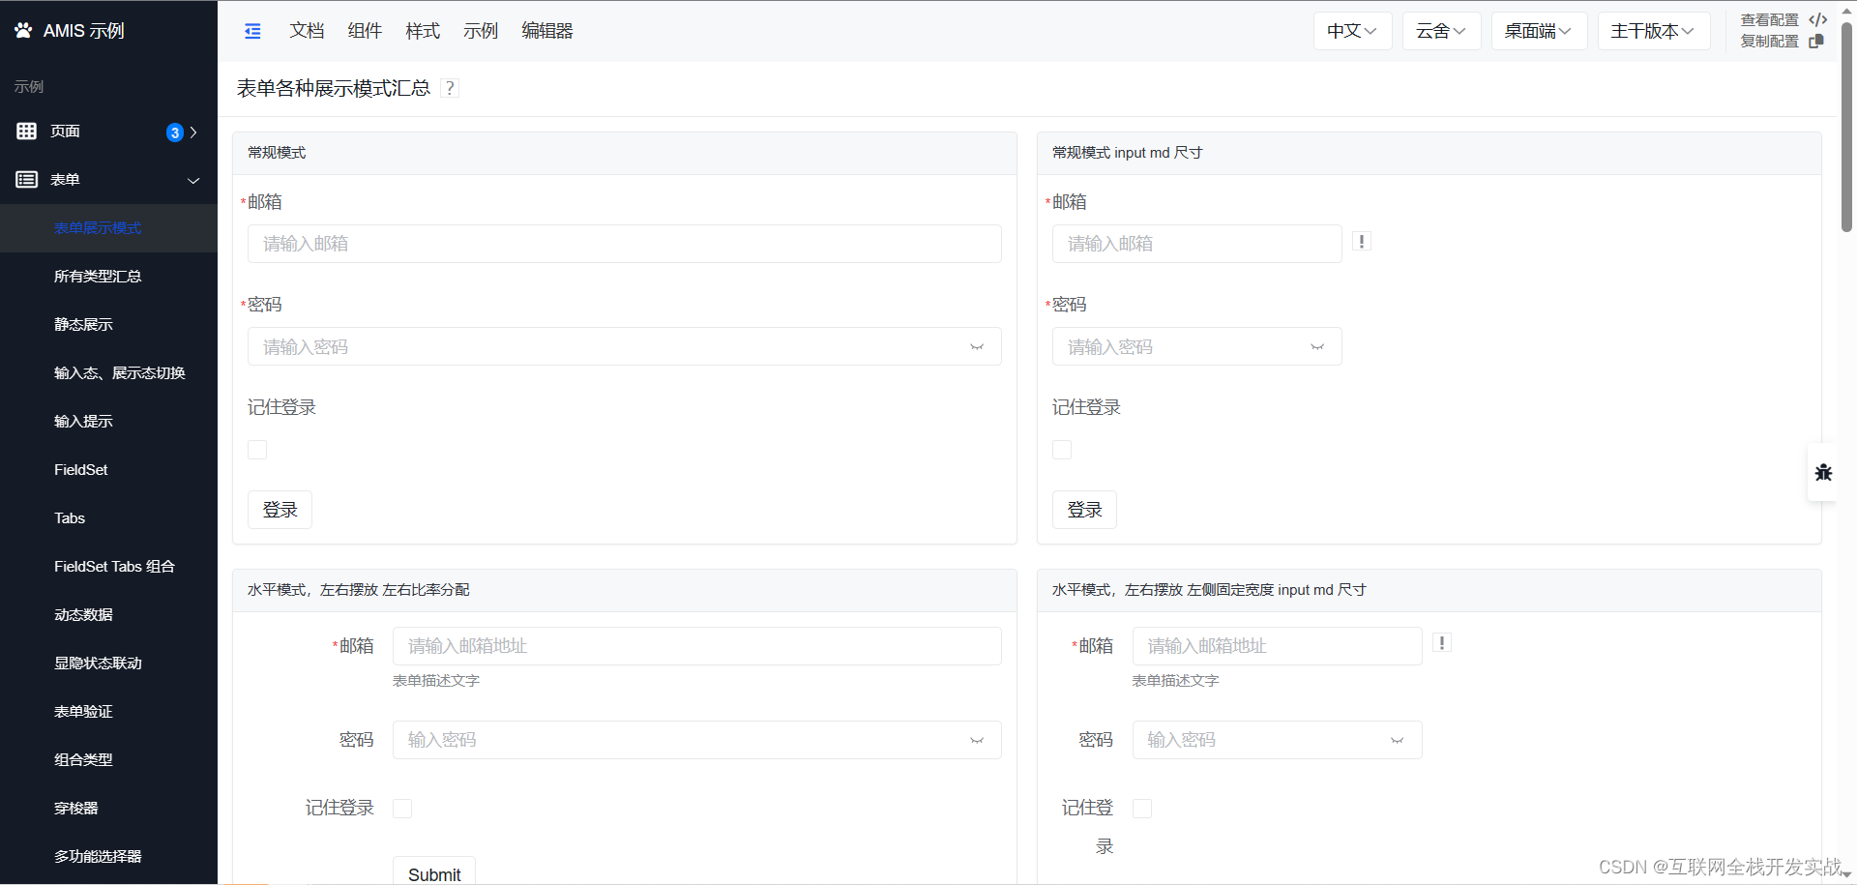Focus 请输入邮箱地址 input in 固定宽度 panel

1278,646
